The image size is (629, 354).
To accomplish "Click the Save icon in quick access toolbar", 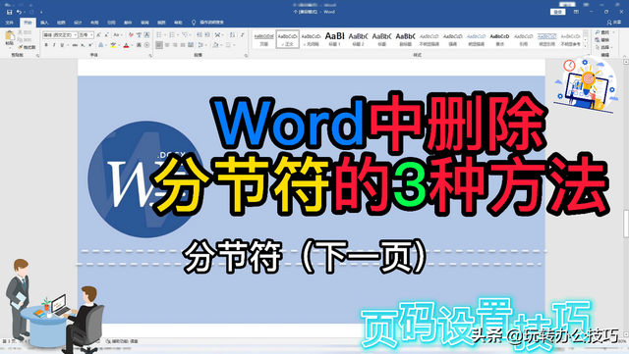I will [x=10, y=12].
